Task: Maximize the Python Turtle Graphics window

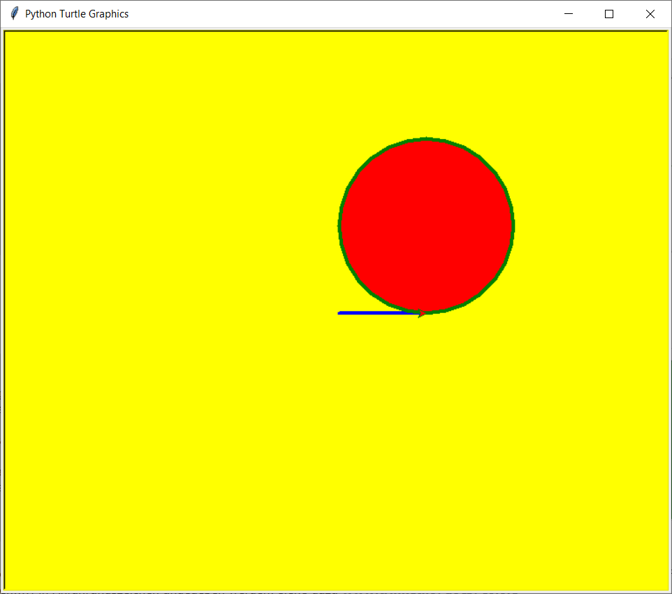Action: click(x=609, y=14)
